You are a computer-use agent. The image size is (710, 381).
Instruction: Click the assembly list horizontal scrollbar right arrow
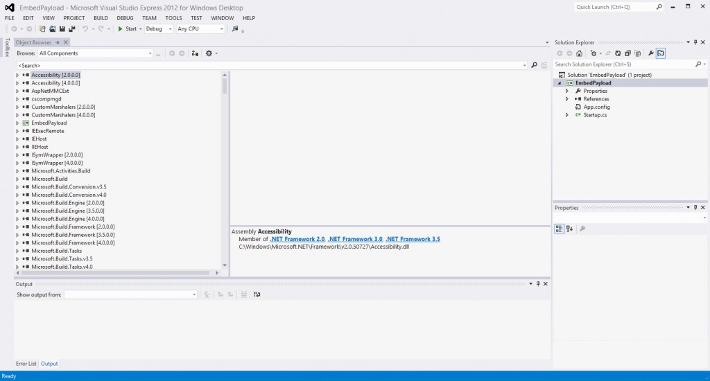(x=217, y=273)
